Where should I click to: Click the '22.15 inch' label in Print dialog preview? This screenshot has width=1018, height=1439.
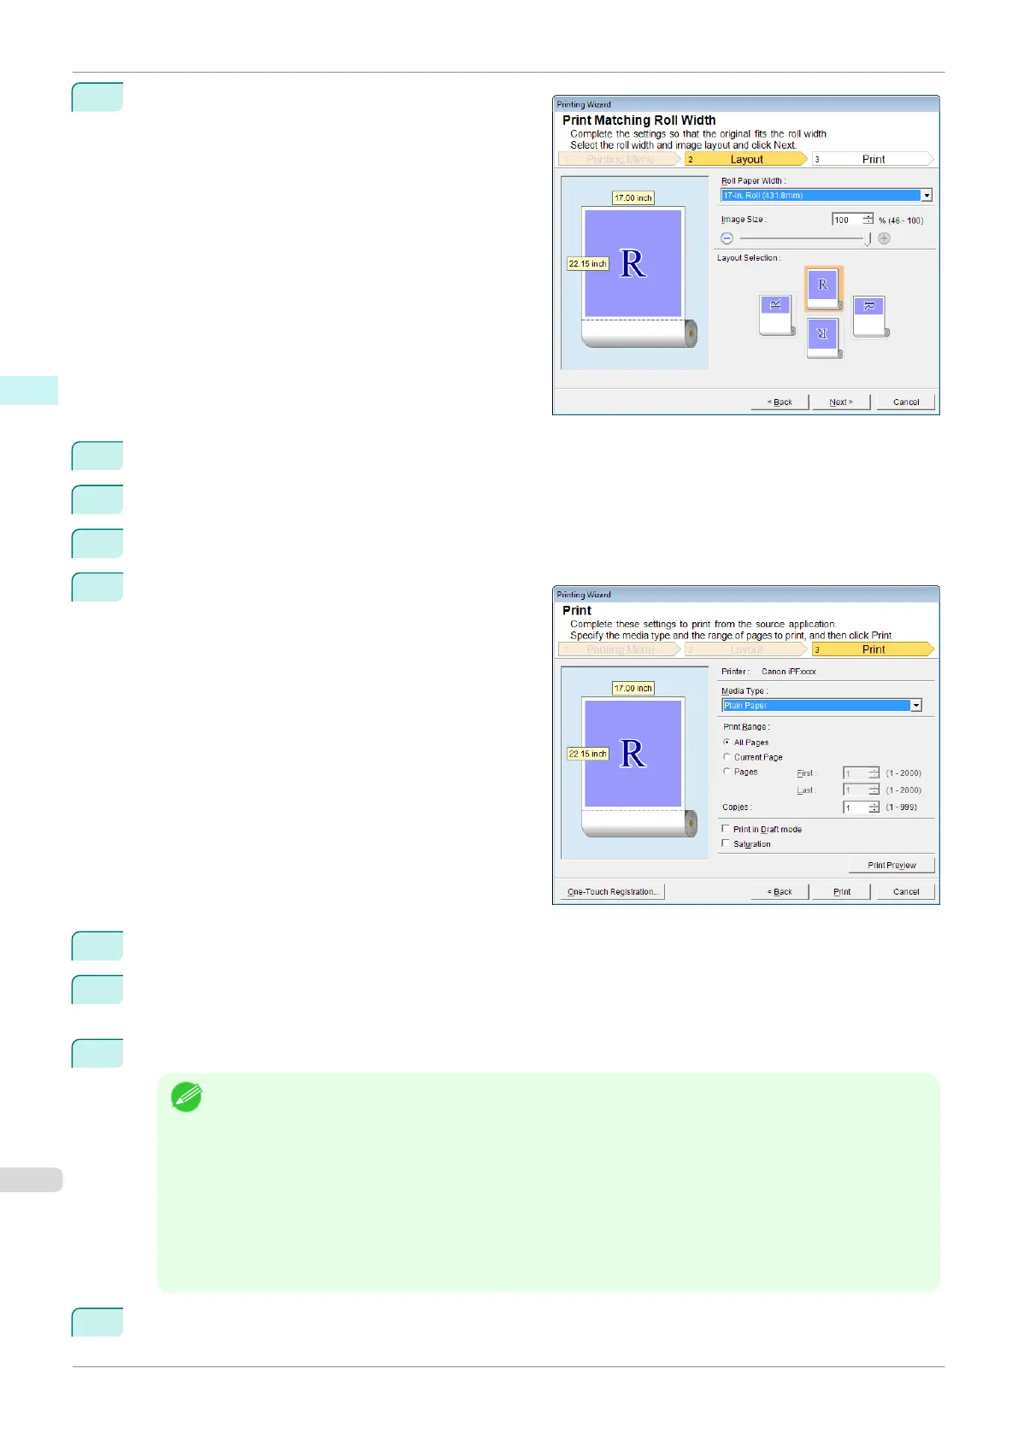point(588,754)
